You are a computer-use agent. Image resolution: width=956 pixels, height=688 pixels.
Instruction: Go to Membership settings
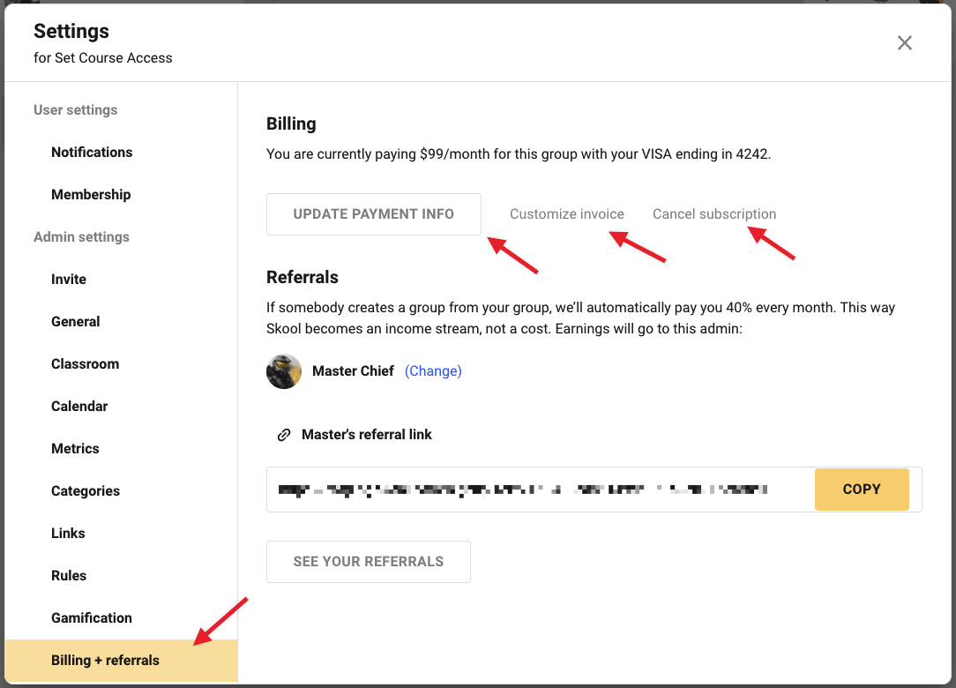point(91,195)
